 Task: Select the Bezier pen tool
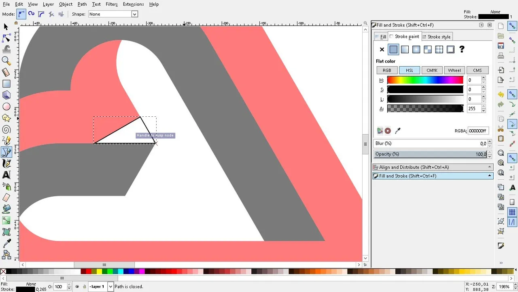point(6,152)
